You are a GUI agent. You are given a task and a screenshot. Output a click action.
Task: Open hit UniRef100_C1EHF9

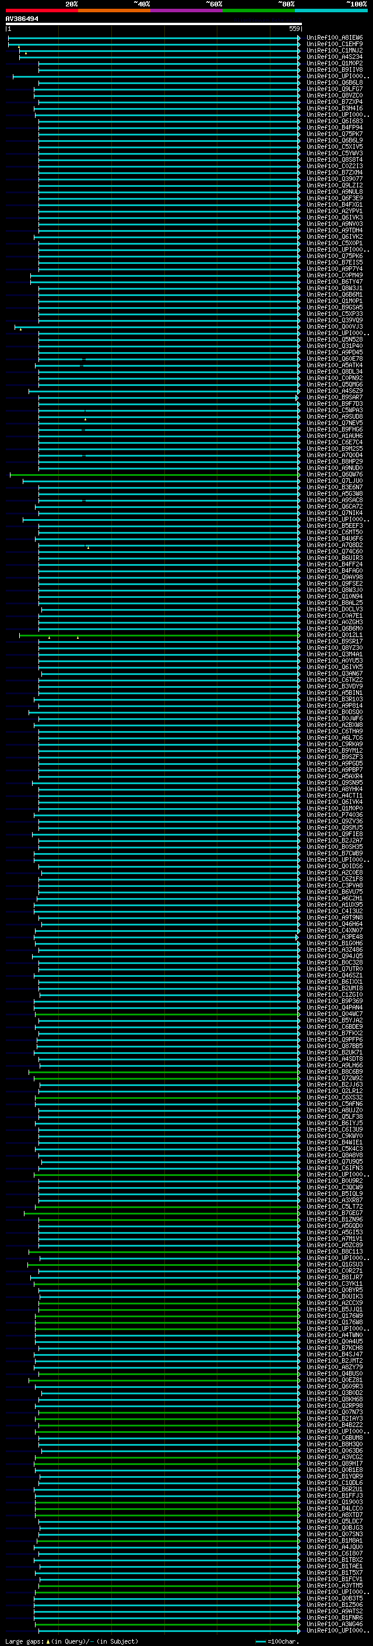coord(334,44)
